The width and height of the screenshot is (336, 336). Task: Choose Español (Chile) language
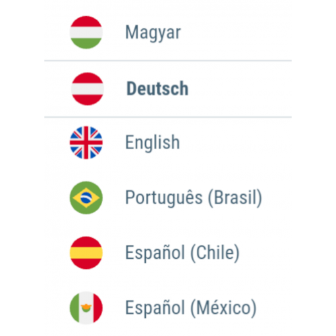[x=168, y=253]
